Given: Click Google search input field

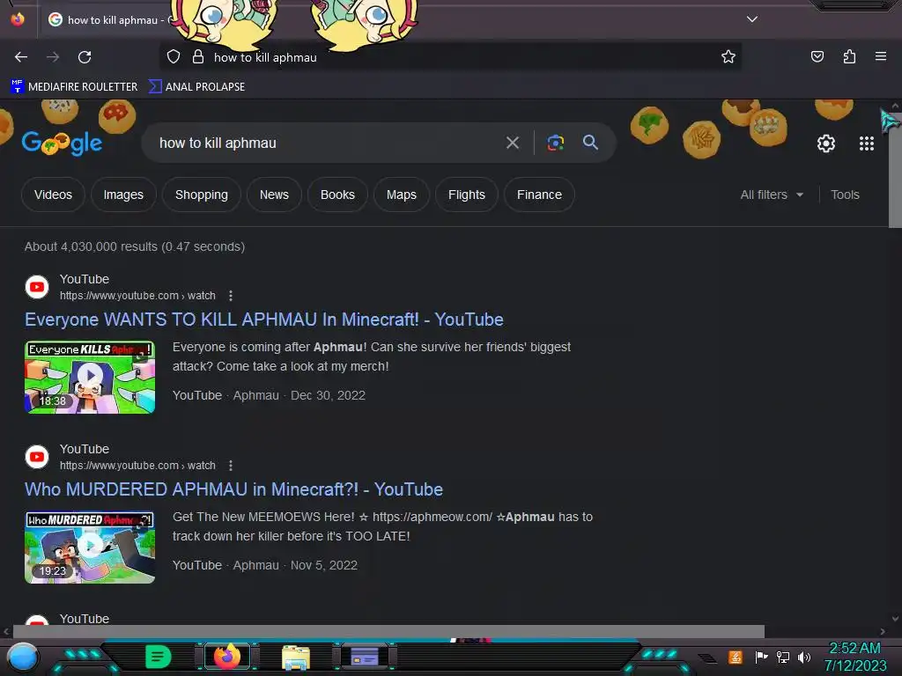Looking at the screenshot, I should [322, 143].
